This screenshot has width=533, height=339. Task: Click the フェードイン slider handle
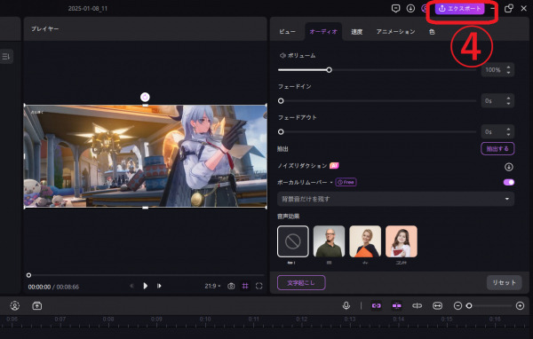(x=281, y=101)
